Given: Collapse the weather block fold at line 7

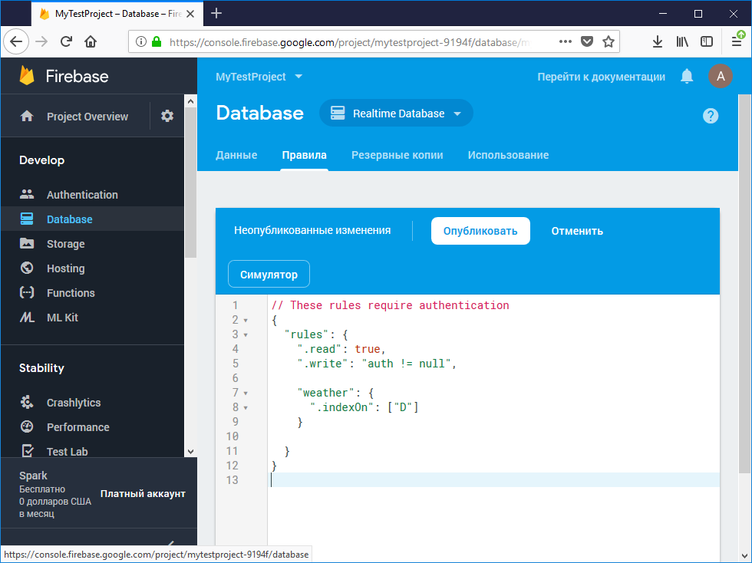Looking at the screenshot, I should coord(246,393).
